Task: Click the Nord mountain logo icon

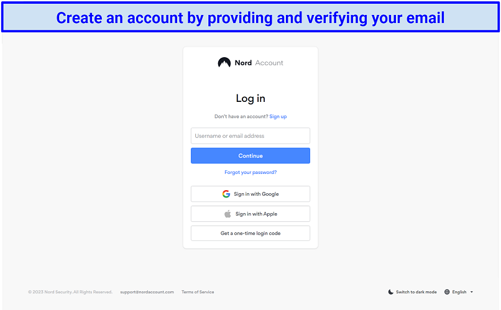Action: (224, 63)
